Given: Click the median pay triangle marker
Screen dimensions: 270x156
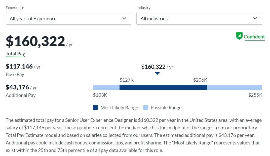Looking at the screenshot, I should [157, 74].
